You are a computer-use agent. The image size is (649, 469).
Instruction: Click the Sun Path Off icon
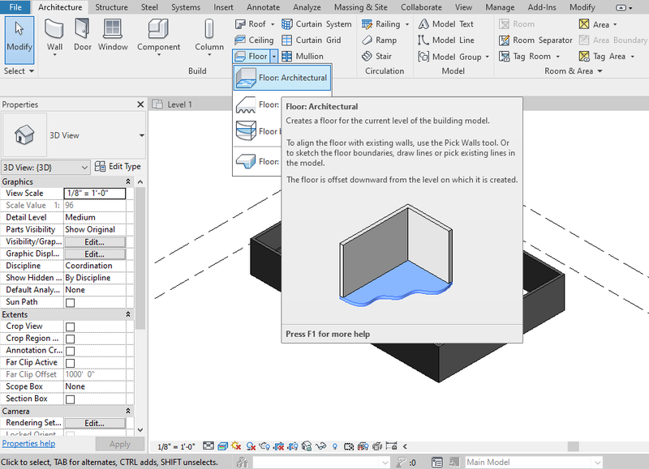pos(236,446)
